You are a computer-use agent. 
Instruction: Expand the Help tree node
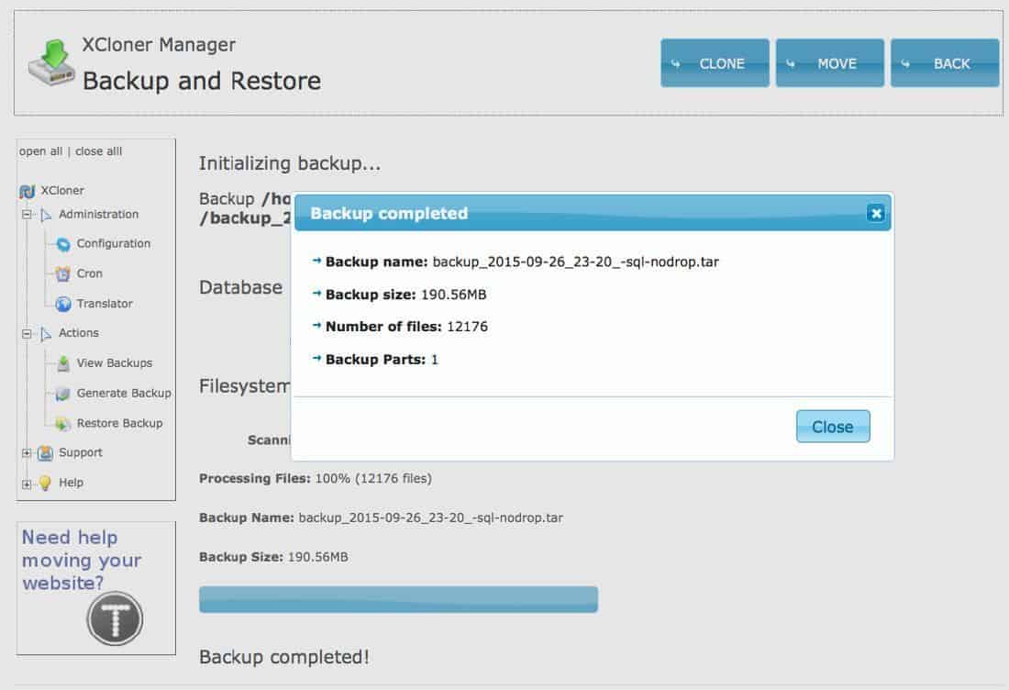tap(27, 484)
